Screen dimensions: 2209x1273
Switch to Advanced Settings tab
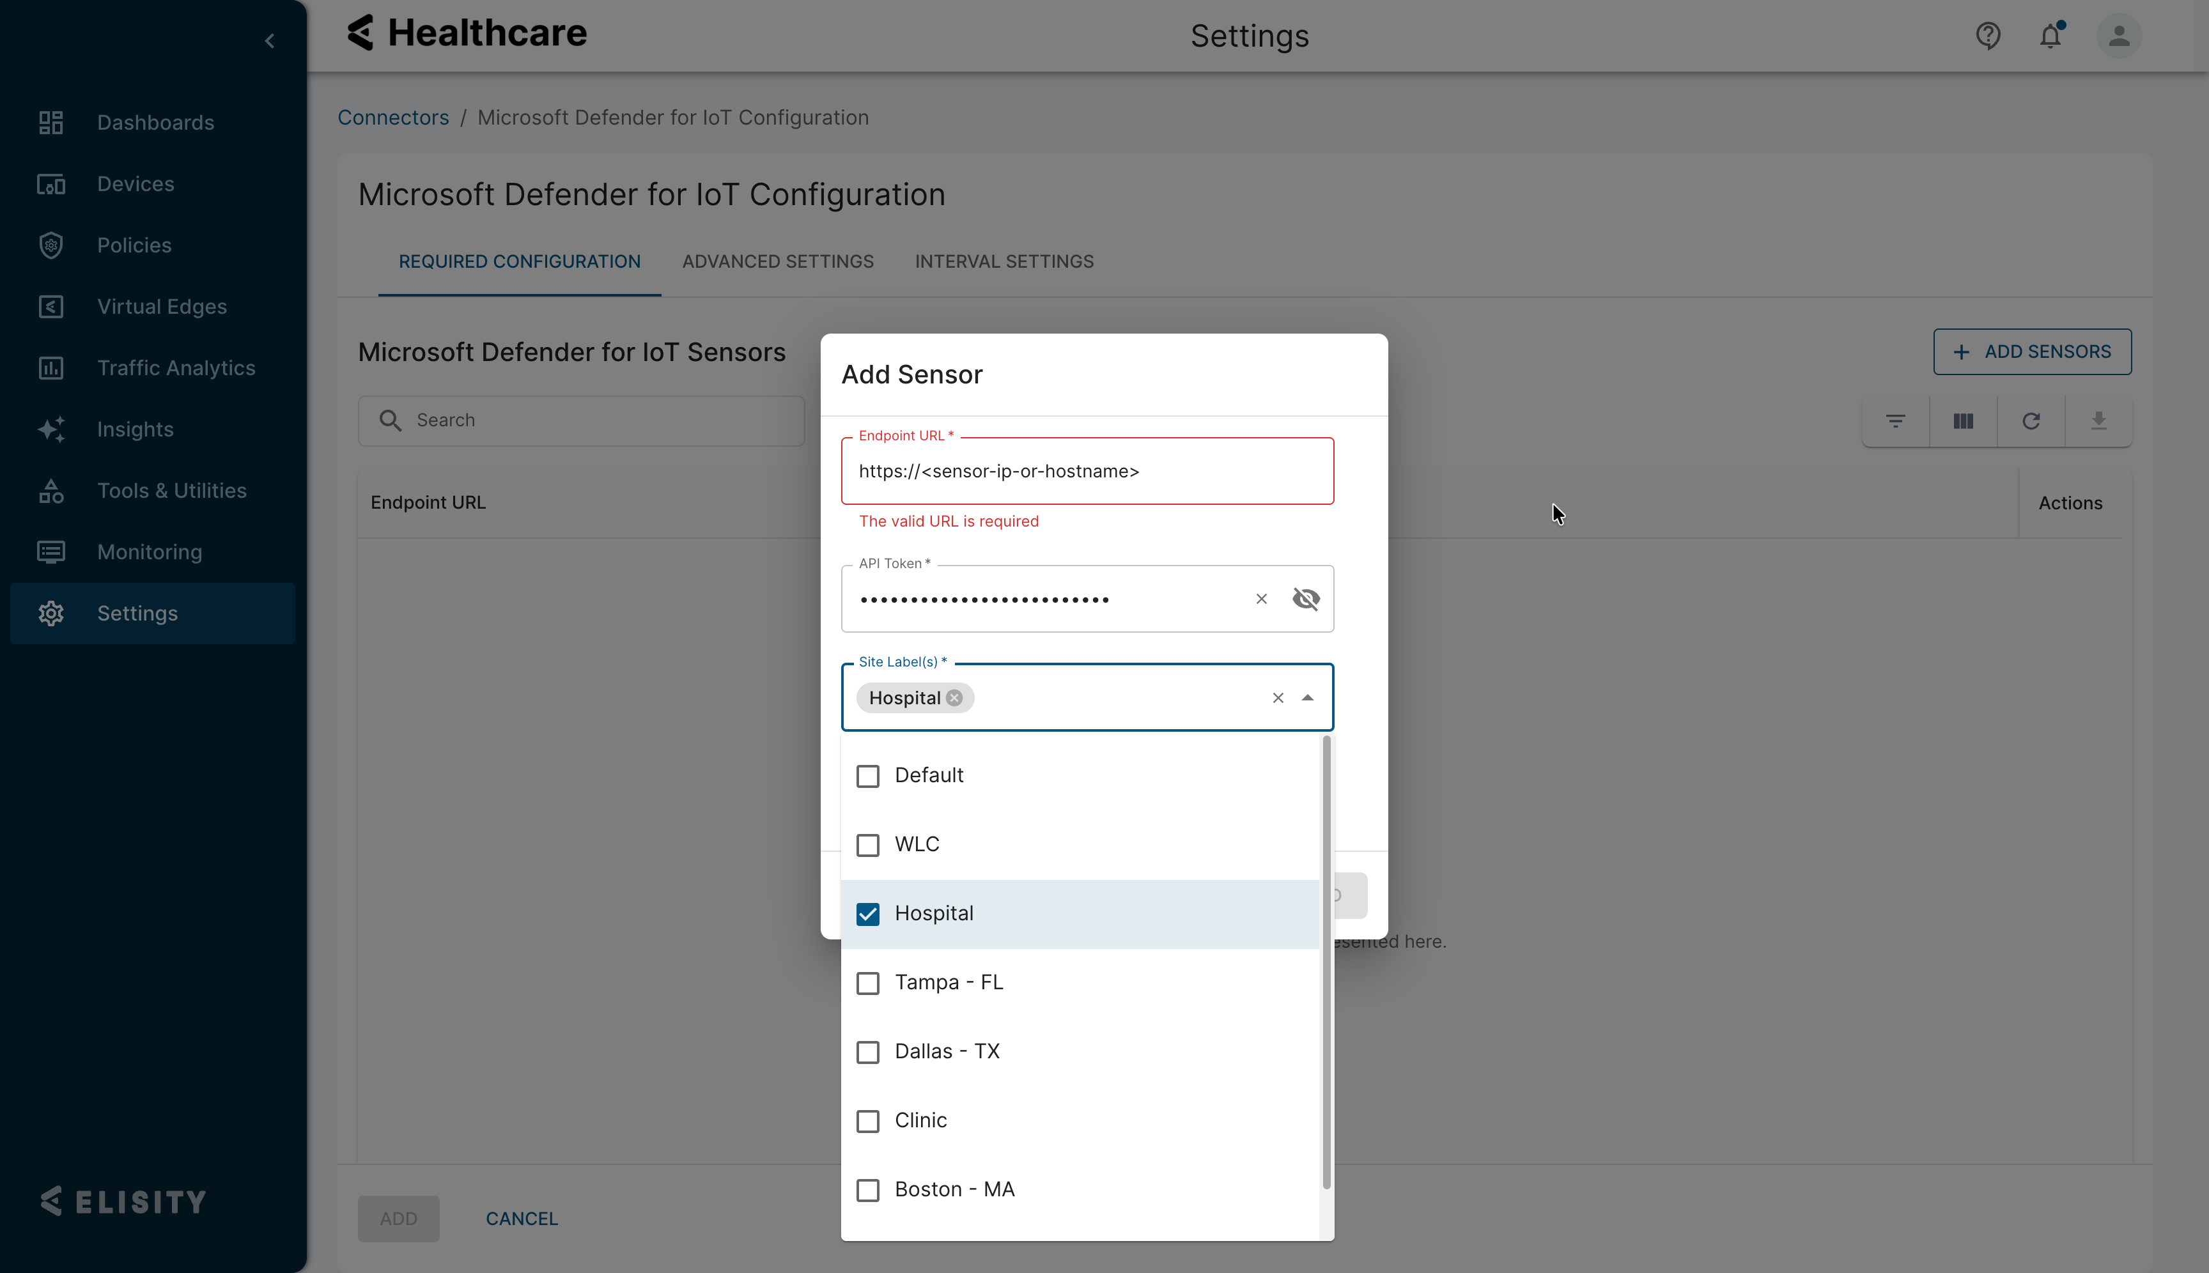(x=777, y=261)
